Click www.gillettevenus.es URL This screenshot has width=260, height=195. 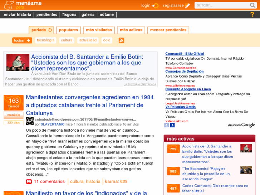(x=180, y=86)
